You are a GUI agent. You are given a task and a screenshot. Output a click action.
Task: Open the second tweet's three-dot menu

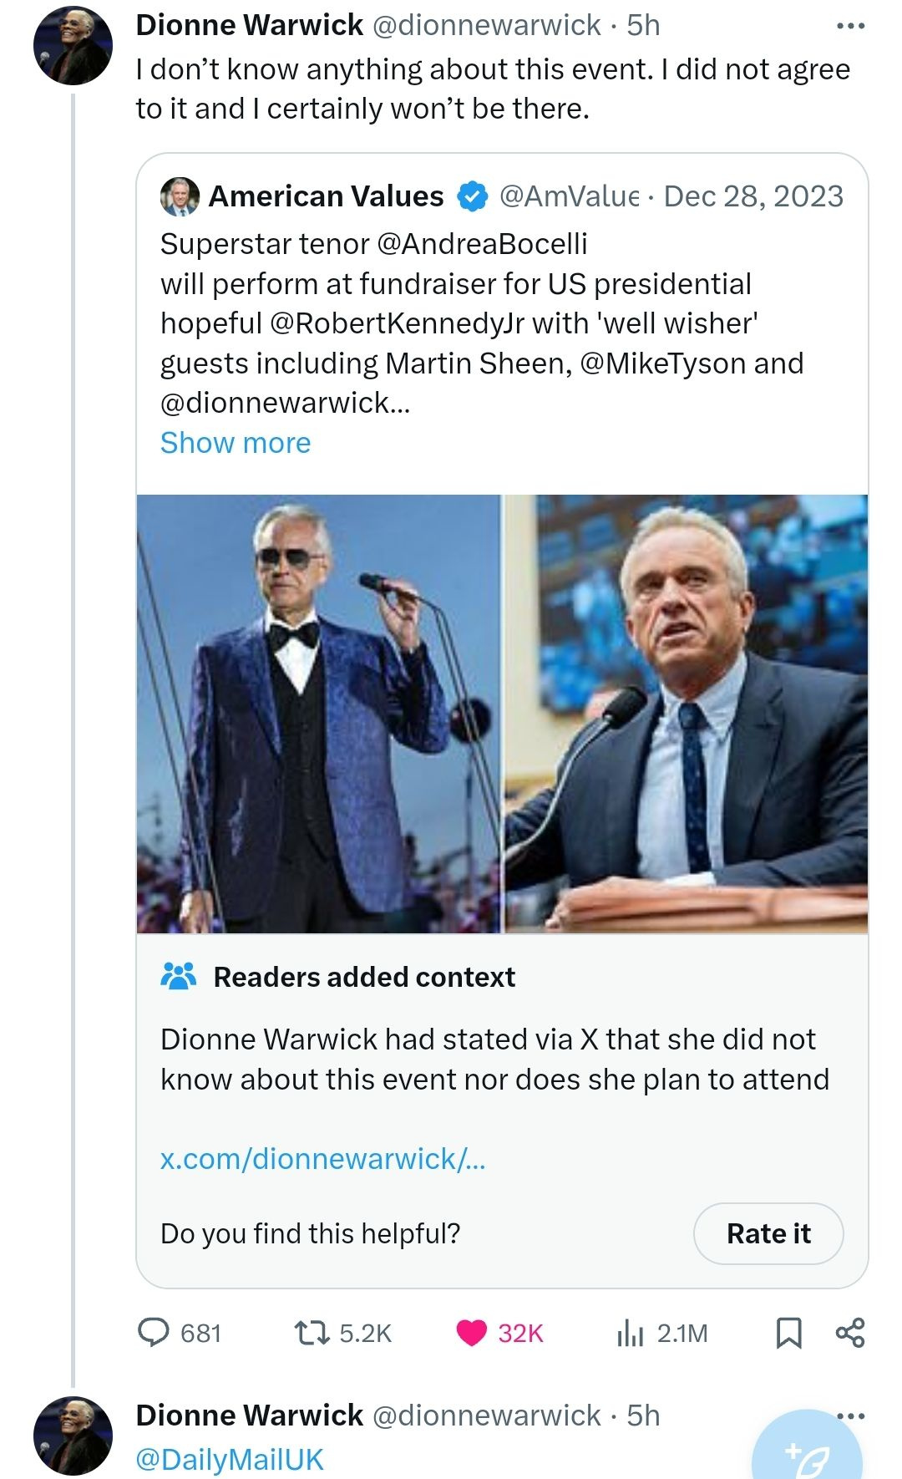pos(850,1415)
